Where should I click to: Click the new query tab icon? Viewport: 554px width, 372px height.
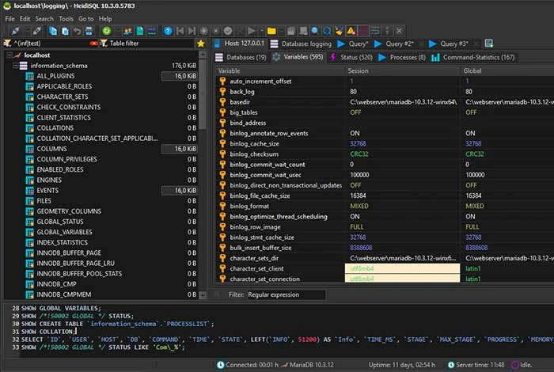pyautogui.click(x=489, y=44)
